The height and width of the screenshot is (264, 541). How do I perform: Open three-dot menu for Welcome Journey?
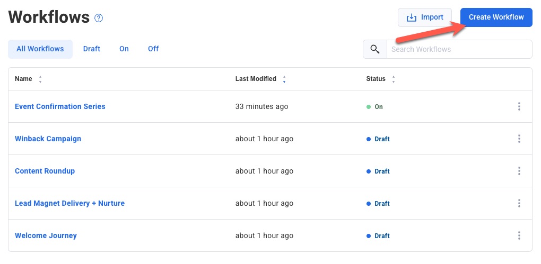[x=519, y=235]
